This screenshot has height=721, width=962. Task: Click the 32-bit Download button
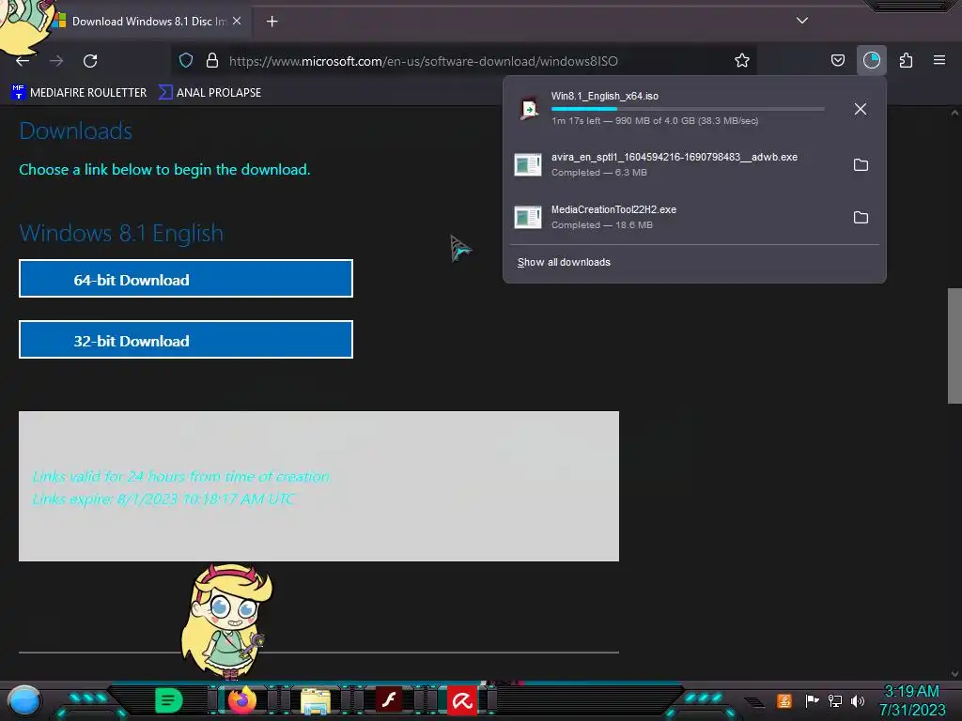pyautogui.click(x=186, y=340)
